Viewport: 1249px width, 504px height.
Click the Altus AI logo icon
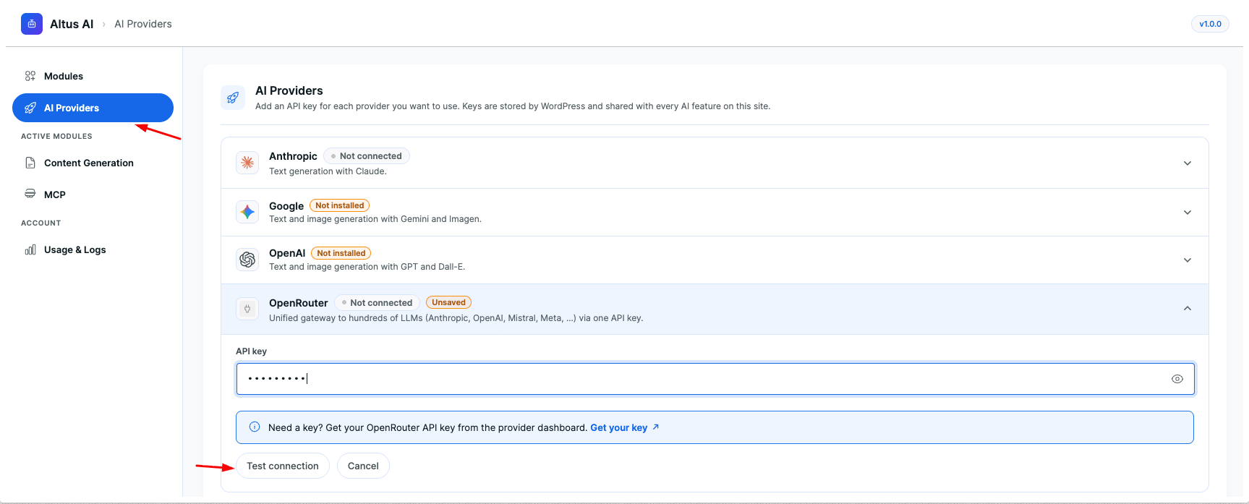coord(32,24)
